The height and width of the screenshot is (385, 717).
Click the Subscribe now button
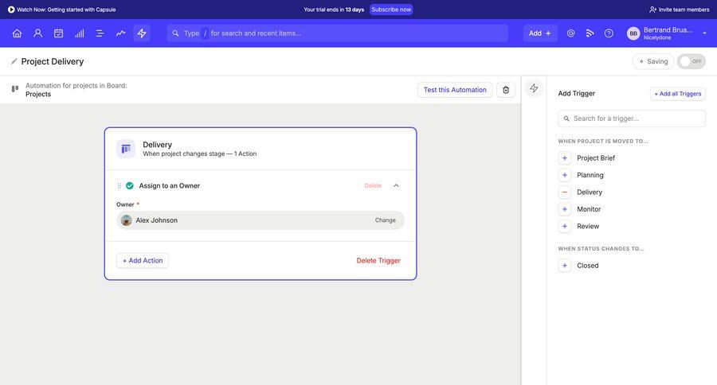click(391, 10)
